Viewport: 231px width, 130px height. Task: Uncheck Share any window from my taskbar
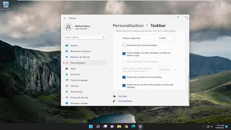124,77
